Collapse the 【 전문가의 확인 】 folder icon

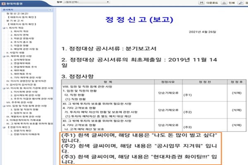(4, 127)
